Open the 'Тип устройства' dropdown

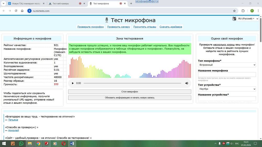pyautogui.click(x=227, y=89)
